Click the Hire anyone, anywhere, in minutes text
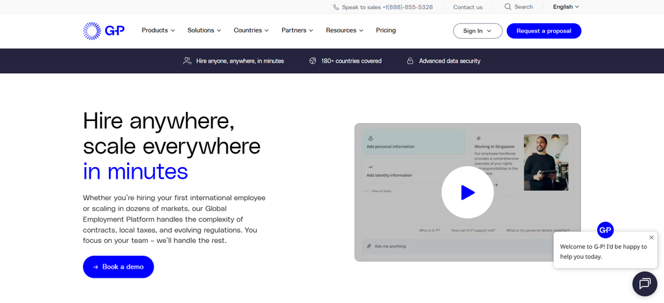Viewport: 664px width, 303px height. 240,61
